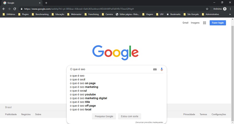Expand the hidden bookmarks overflow chevron
The height and width of the screenshot is (124, 234).
click(230, 14)
